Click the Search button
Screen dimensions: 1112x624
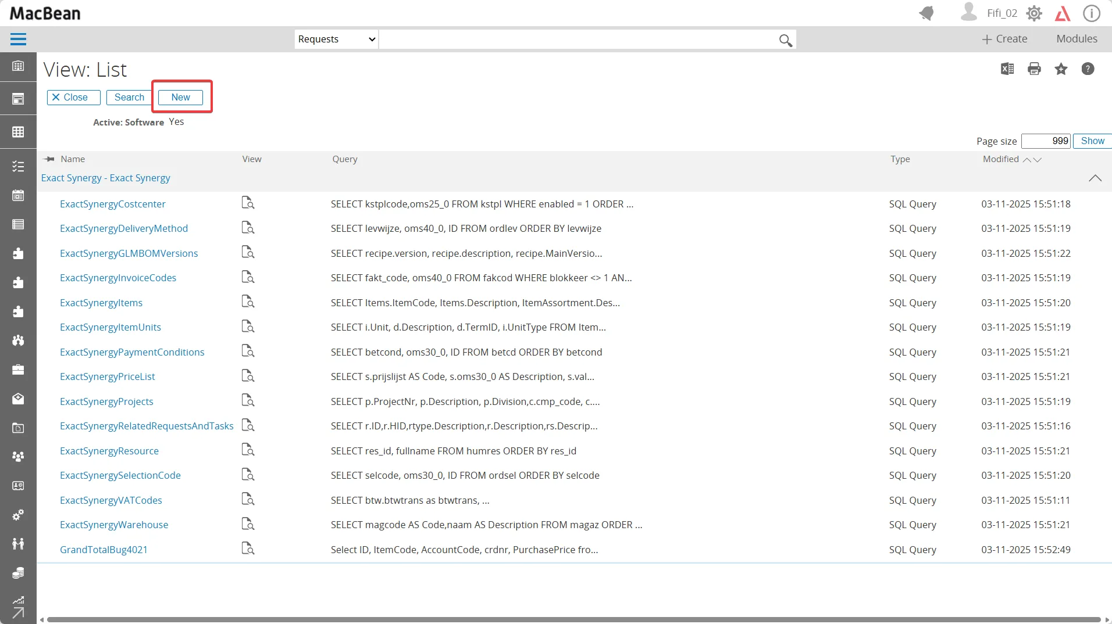pyautogui.click(x=129, y=97)
